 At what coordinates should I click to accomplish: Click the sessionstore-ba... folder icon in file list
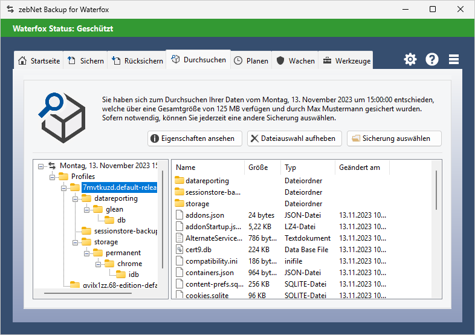179,192
